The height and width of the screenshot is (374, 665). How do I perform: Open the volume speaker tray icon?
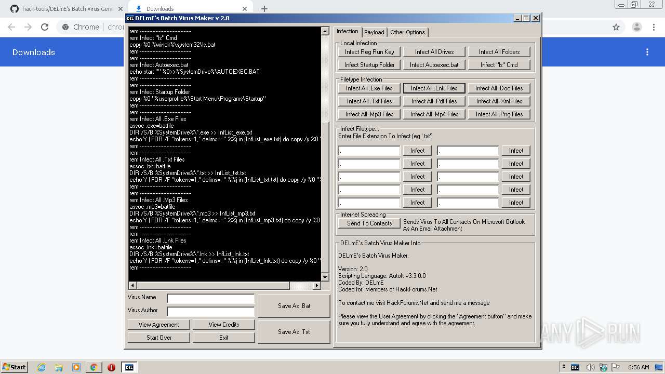coord(591,367)
